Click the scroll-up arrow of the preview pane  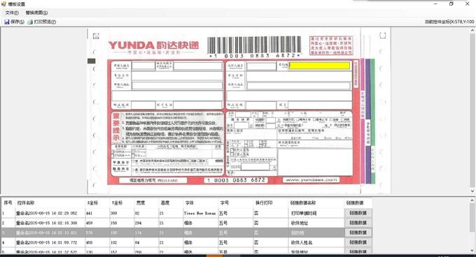coord(472,31)
